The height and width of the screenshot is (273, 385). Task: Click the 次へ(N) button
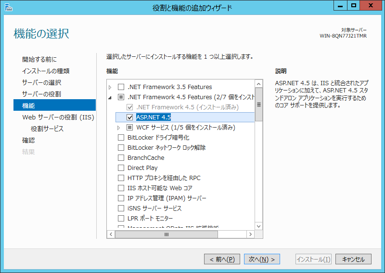pos(262,259)
